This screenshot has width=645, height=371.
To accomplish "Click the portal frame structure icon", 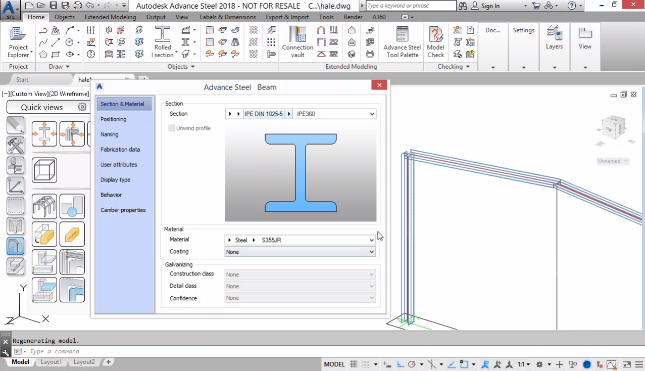I will 44,207.
